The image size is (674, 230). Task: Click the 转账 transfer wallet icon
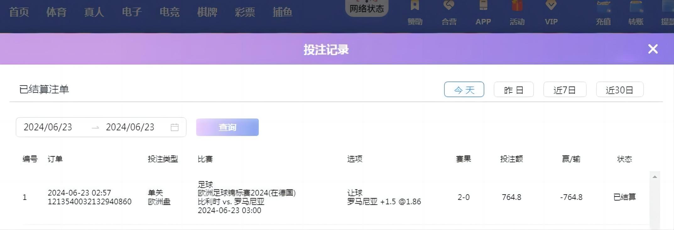click(636, 7)
